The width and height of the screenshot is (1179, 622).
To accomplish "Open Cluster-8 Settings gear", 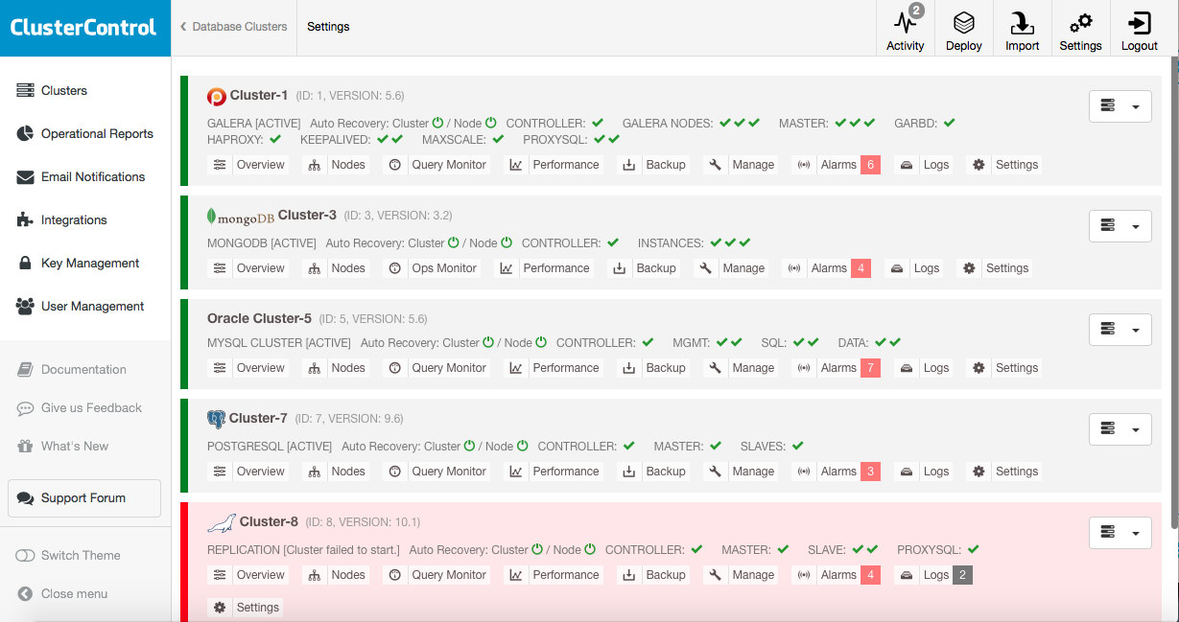I will pyautogui.click(x=220, y=608).
